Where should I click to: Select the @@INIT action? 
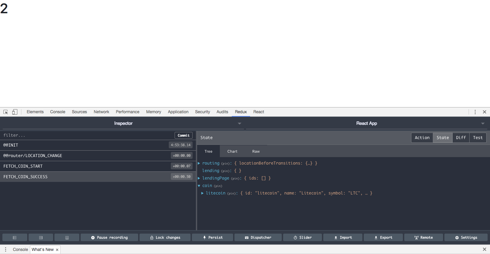point(98,145)
